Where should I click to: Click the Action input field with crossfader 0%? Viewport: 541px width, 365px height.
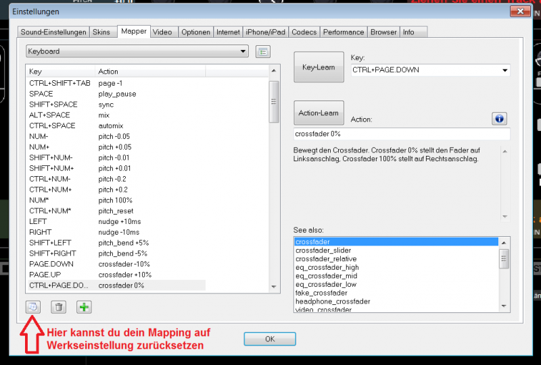tap(402, 134)
